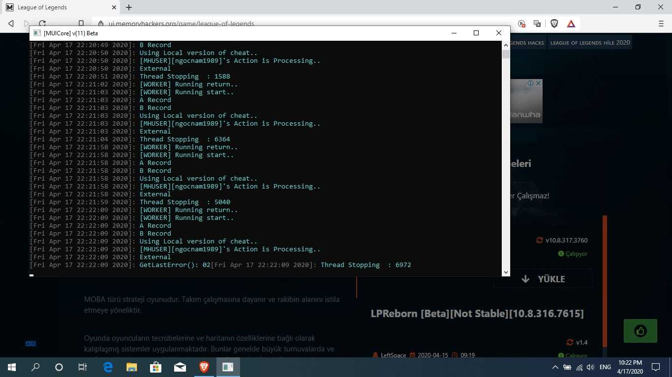Switch to Brave browser on the taskbar

point(204,367)
